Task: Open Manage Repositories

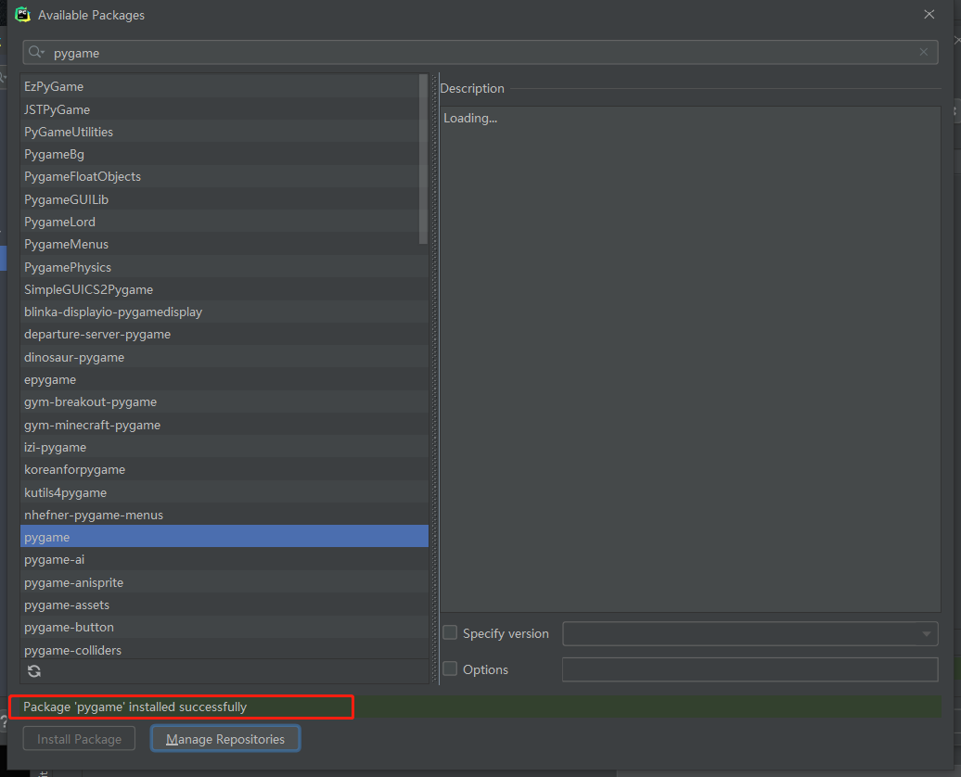Action: pyautogui.click(x=225, y=739)
